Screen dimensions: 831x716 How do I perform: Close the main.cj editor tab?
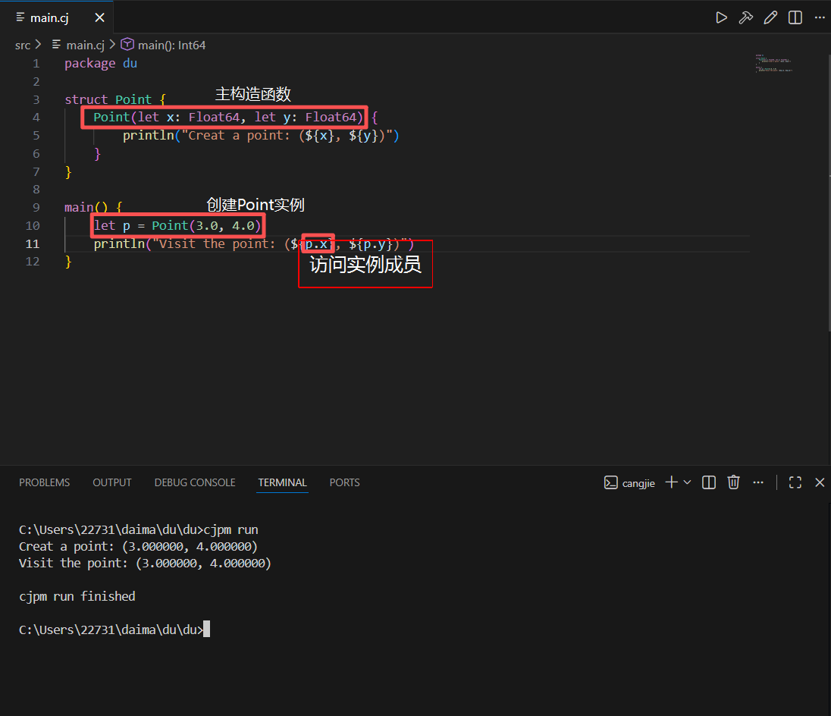click(99, 17)
